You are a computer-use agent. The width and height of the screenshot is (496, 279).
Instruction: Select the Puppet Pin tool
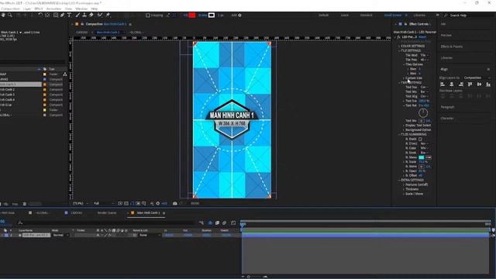tap(108, 15)
